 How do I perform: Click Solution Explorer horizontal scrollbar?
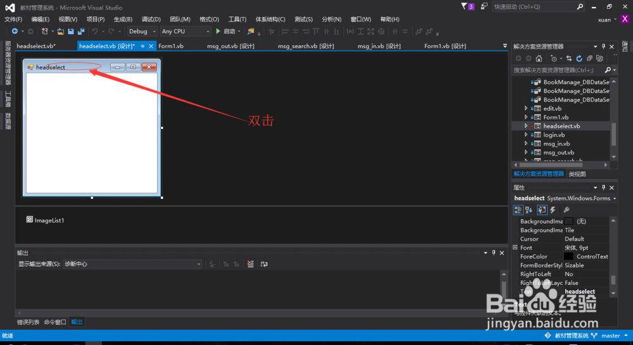point(551,165)
